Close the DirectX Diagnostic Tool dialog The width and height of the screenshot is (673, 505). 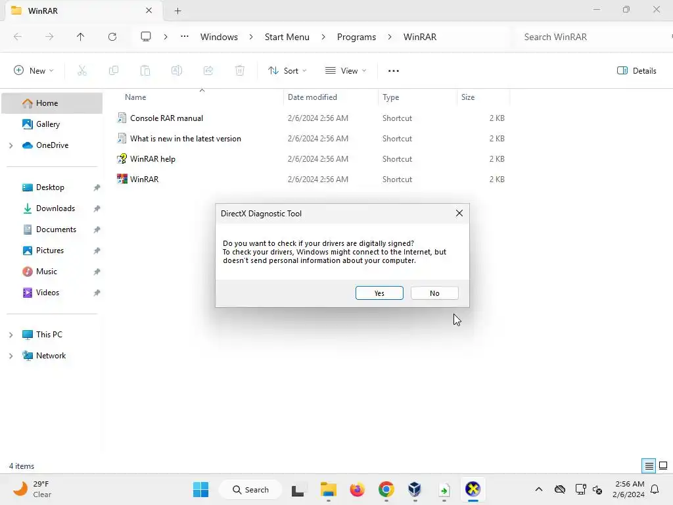point(459,214)
